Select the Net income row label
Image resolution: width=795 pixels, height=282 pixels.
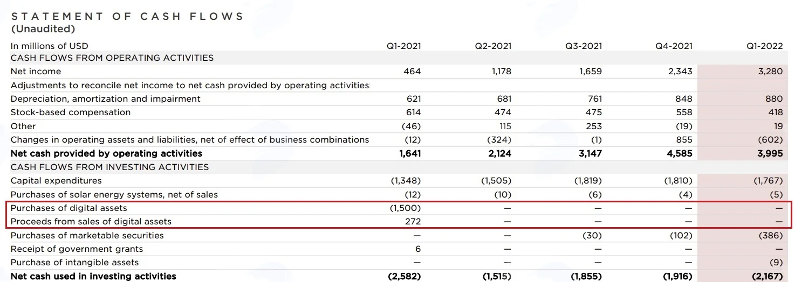coord(36,72)
